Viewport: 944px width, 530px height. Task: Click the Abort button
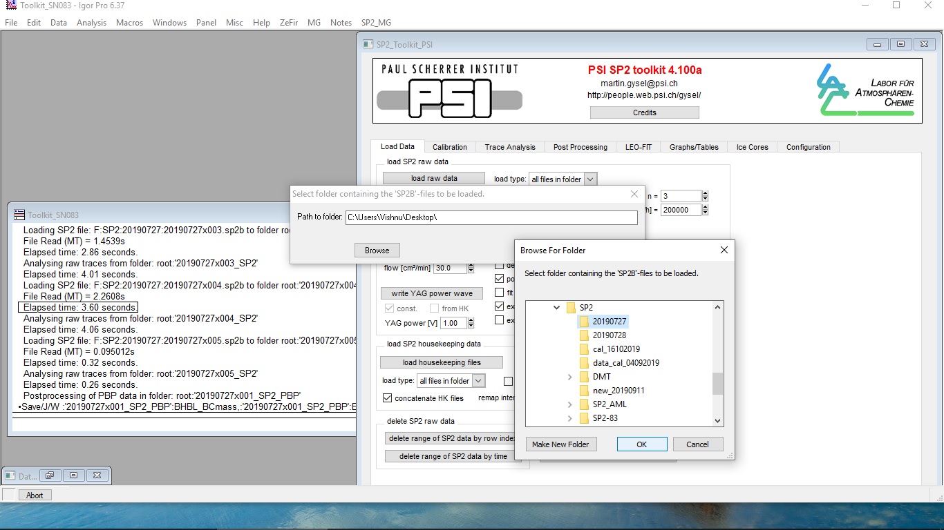coord(35,495)
